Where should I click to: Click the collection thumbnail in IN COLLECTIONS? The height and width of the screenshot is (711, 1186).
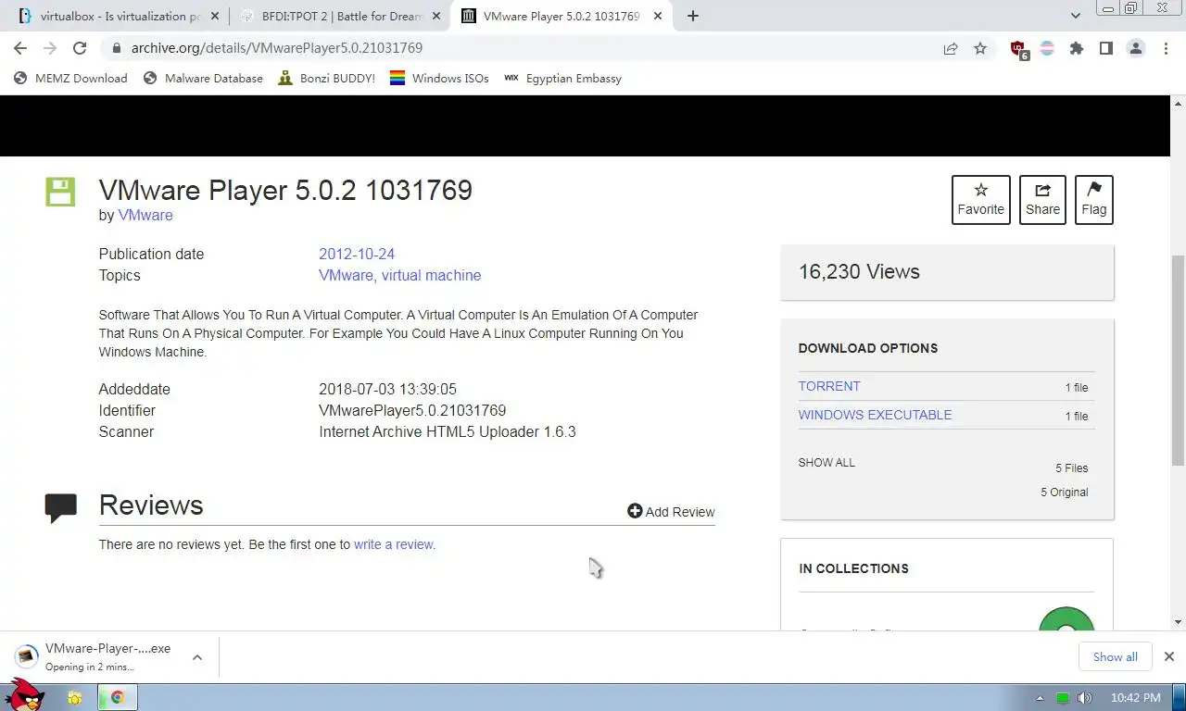(x=1066, y=620)
